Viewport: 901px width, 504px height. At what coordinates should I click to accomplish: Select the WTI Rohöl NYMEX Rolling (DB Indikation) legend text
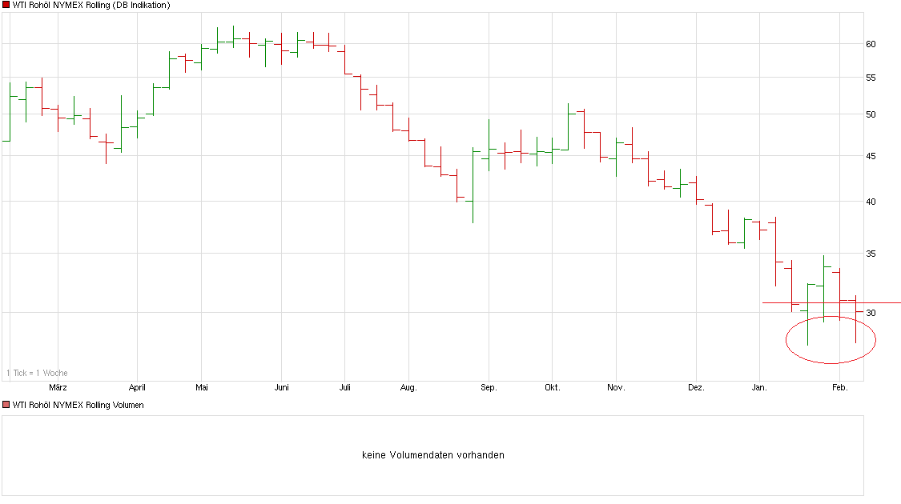tap(92, 5)
